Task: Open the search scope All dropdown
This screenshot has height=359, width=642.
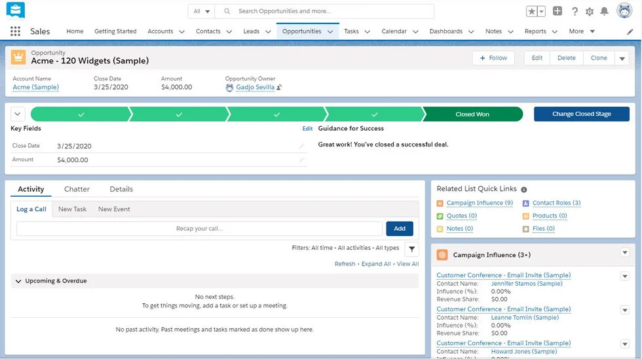Action: [201, 11]
